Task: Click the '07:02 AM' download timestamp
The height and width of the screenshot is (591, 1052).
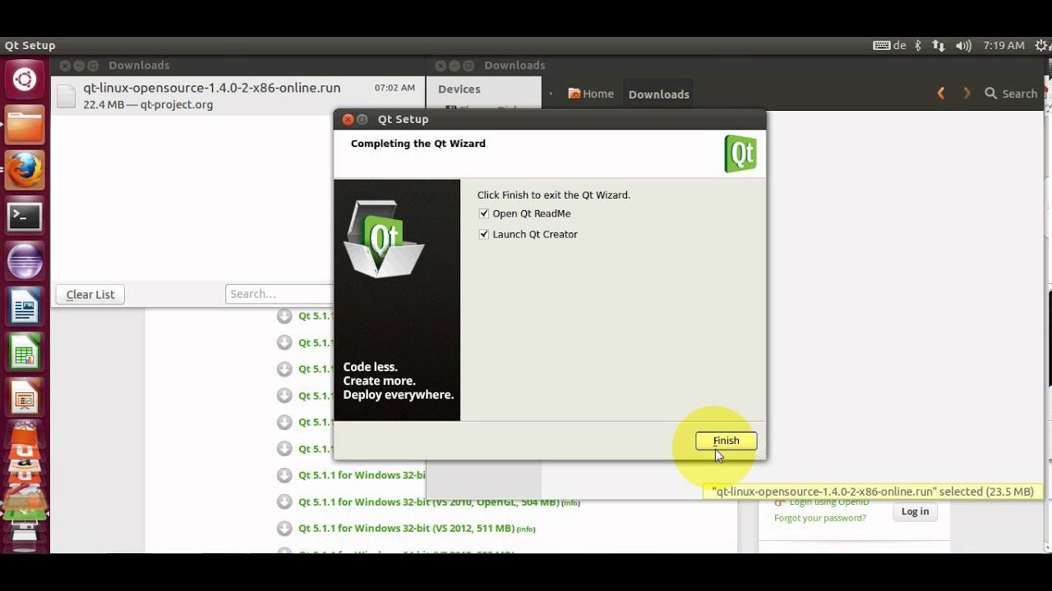Action: [x=394, y=87]
